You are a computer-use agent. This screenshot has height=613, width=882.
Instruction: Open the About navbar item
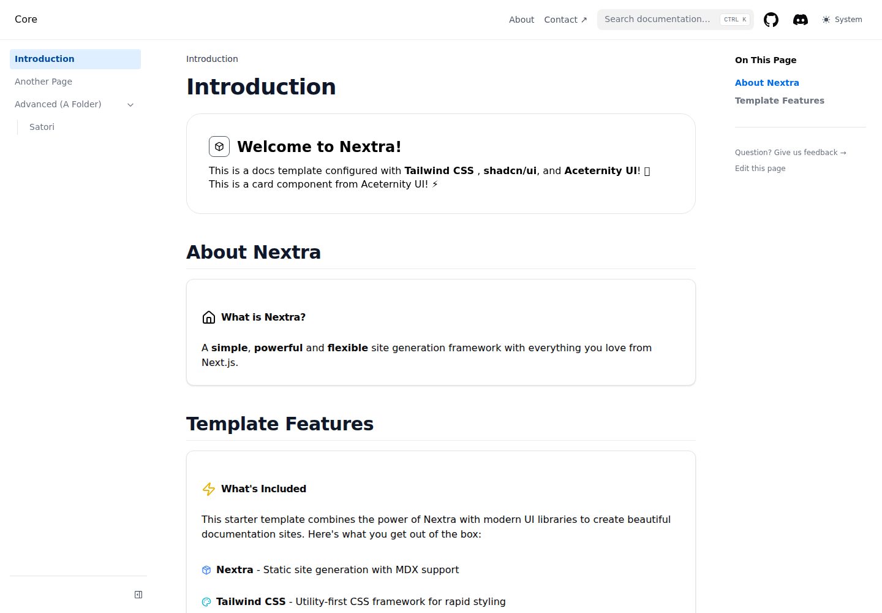click(x=521, y=20)
